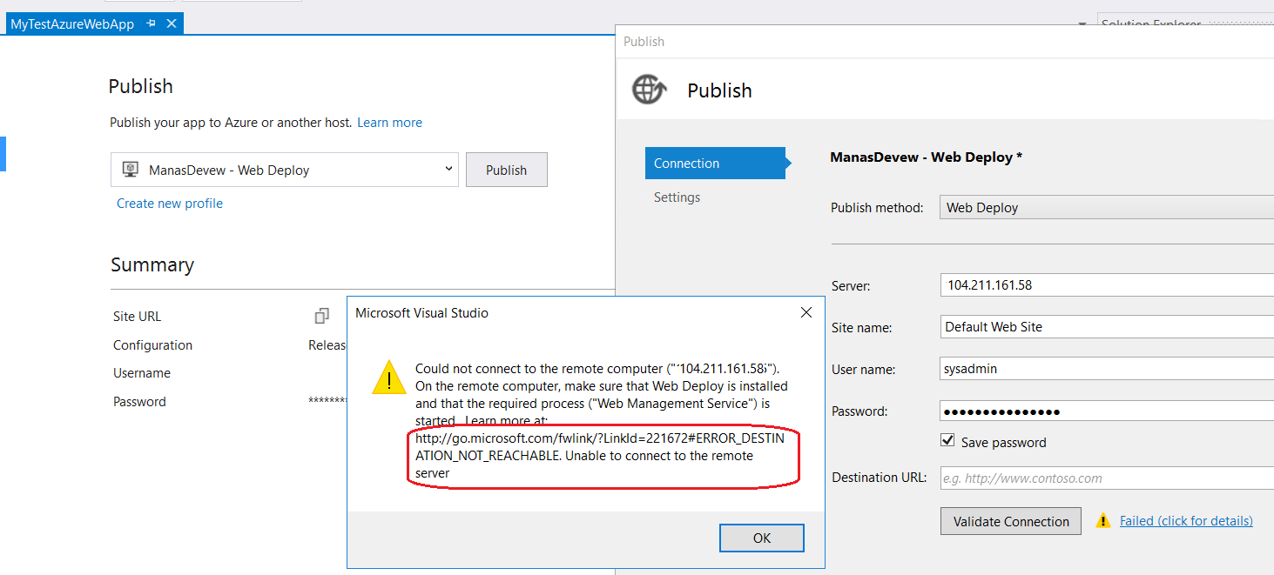
Task: Close the Microsoft Visual Studio error dialog
Action: [x=806, y=312]
